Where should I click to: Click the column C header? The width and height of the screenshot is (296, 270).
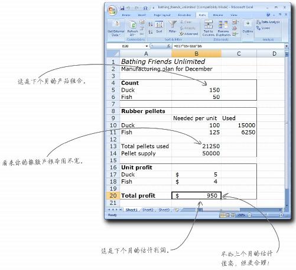coord(239,54)
